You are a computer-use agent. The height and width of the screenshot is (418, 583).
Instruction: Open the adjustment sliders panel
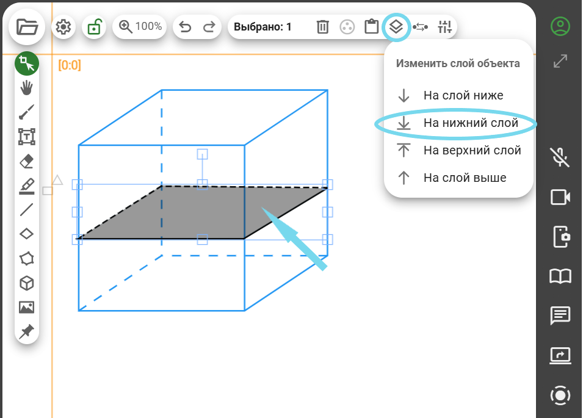click(444, 27)
